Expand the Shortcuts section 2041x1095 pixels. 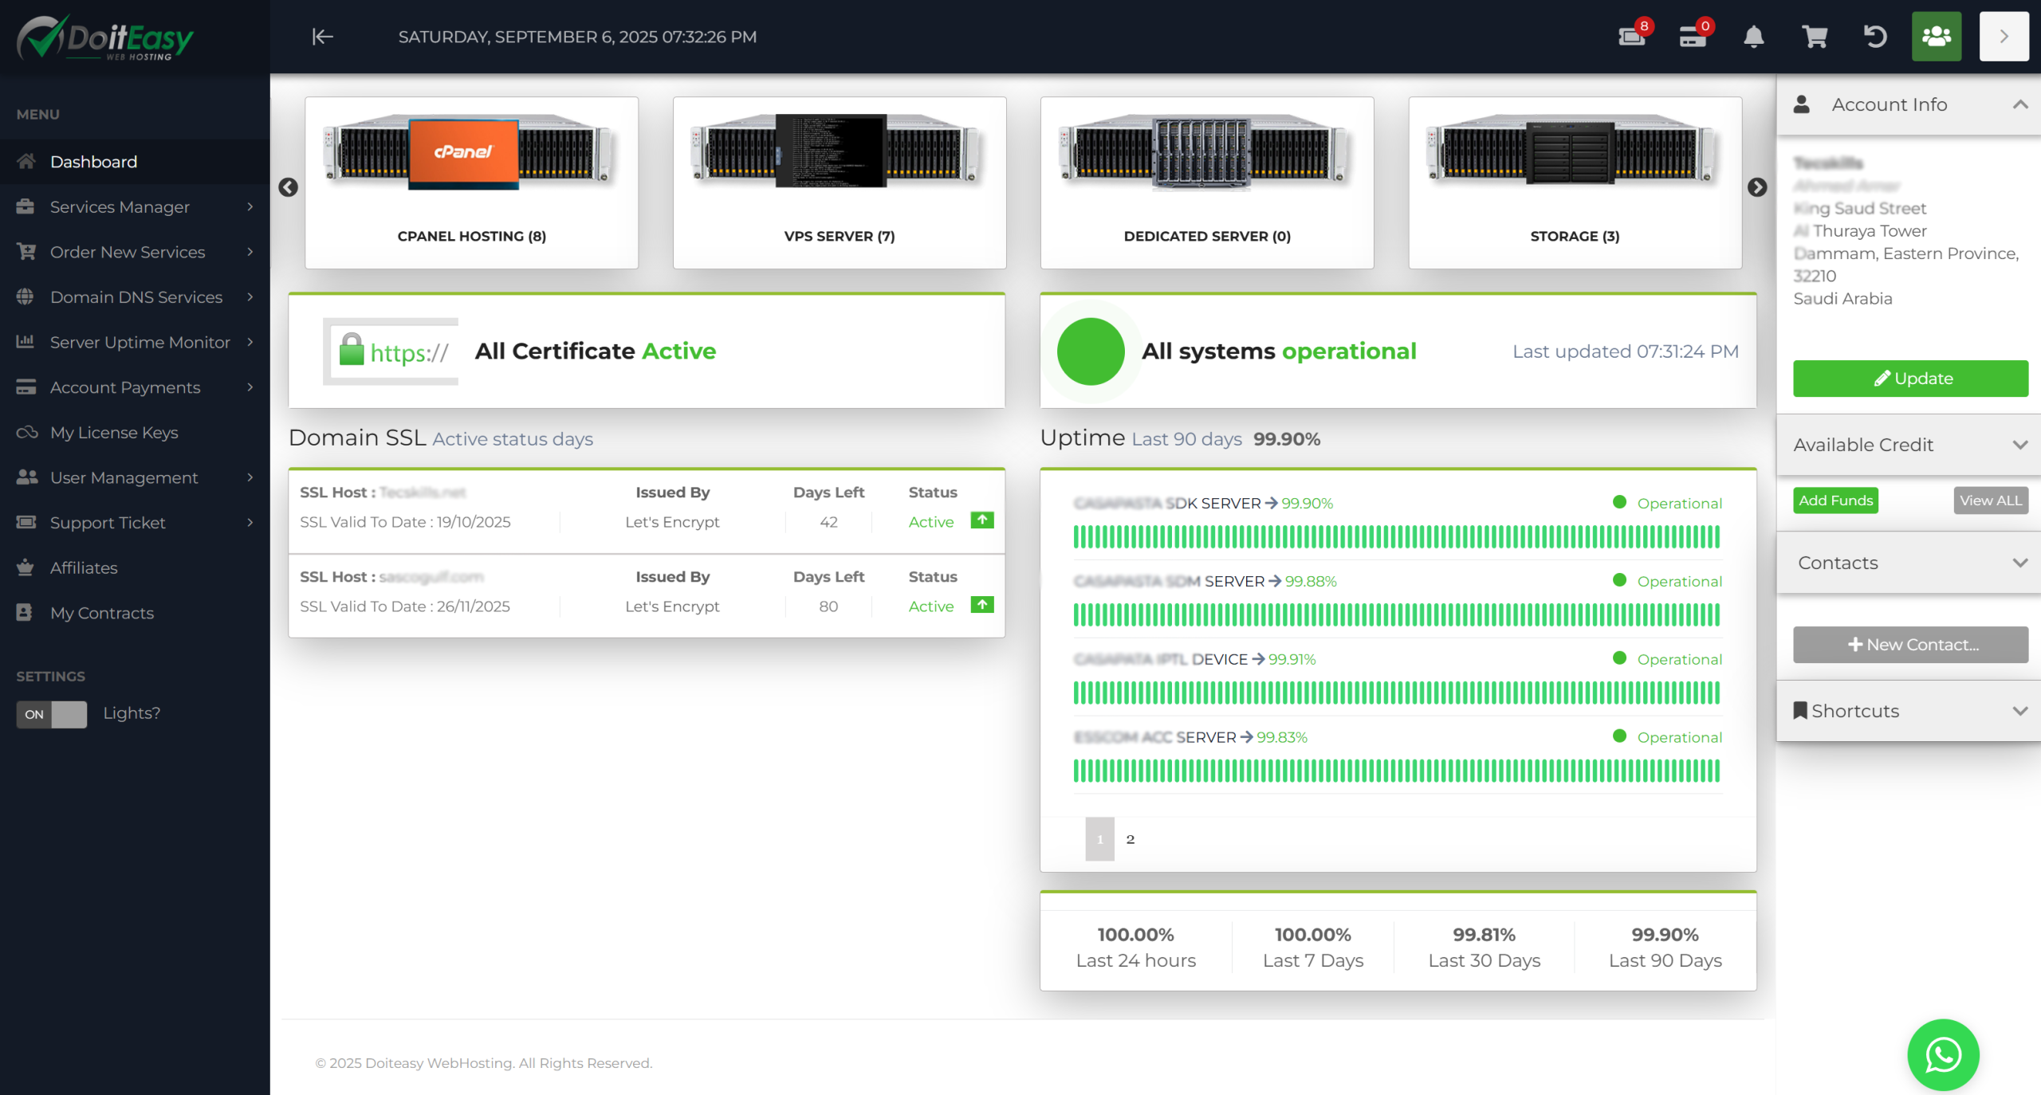tap(2019, 711)
